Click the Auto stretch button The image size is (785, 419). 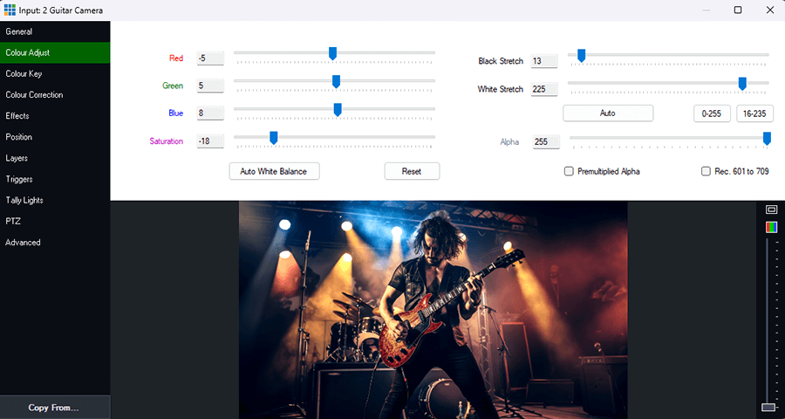tap(608, 113)
